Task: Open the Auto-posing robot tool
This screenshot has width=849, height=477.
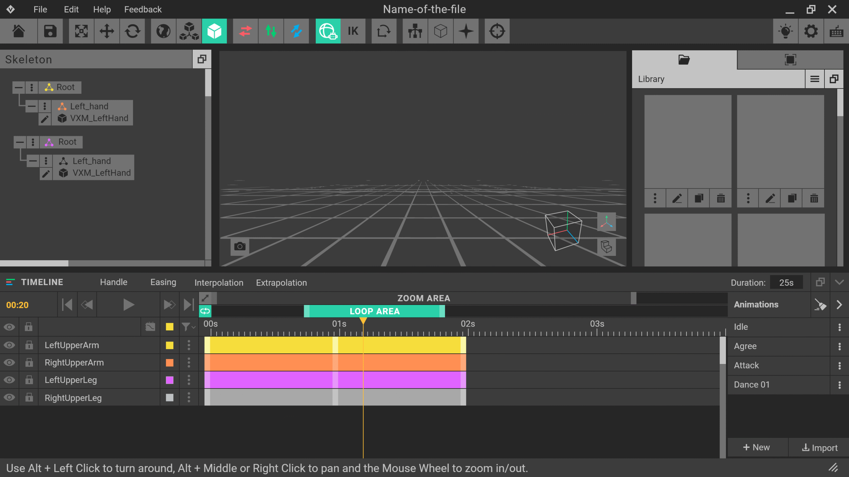Action: tap(328, 31)
